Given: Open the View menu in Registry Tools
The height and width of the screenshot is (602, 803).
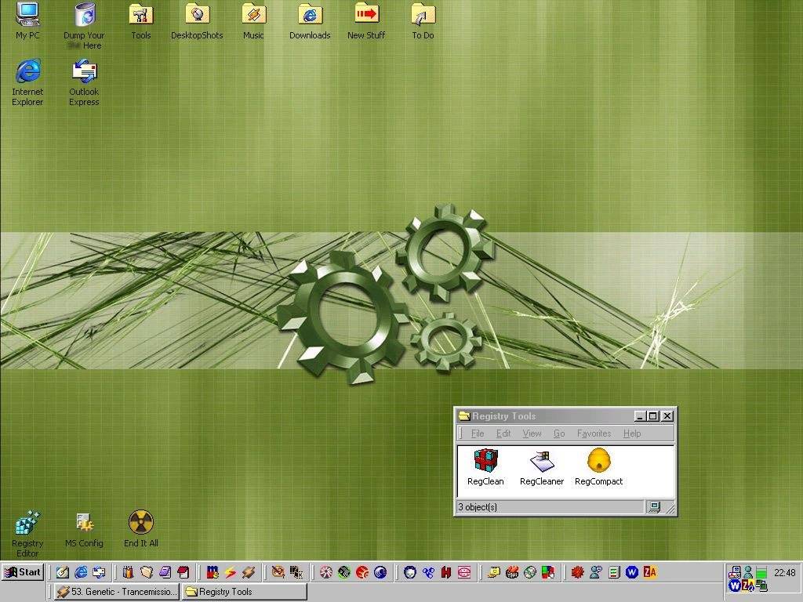Looking at the screenshot, I should pos(532,433).
